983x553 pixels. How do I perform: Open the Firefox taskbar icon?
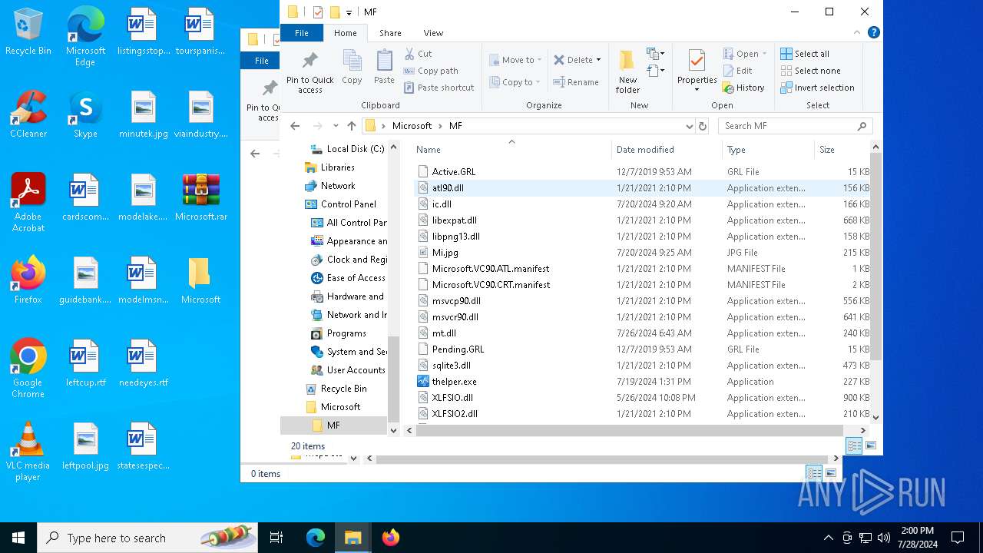(x=391, y=538)
